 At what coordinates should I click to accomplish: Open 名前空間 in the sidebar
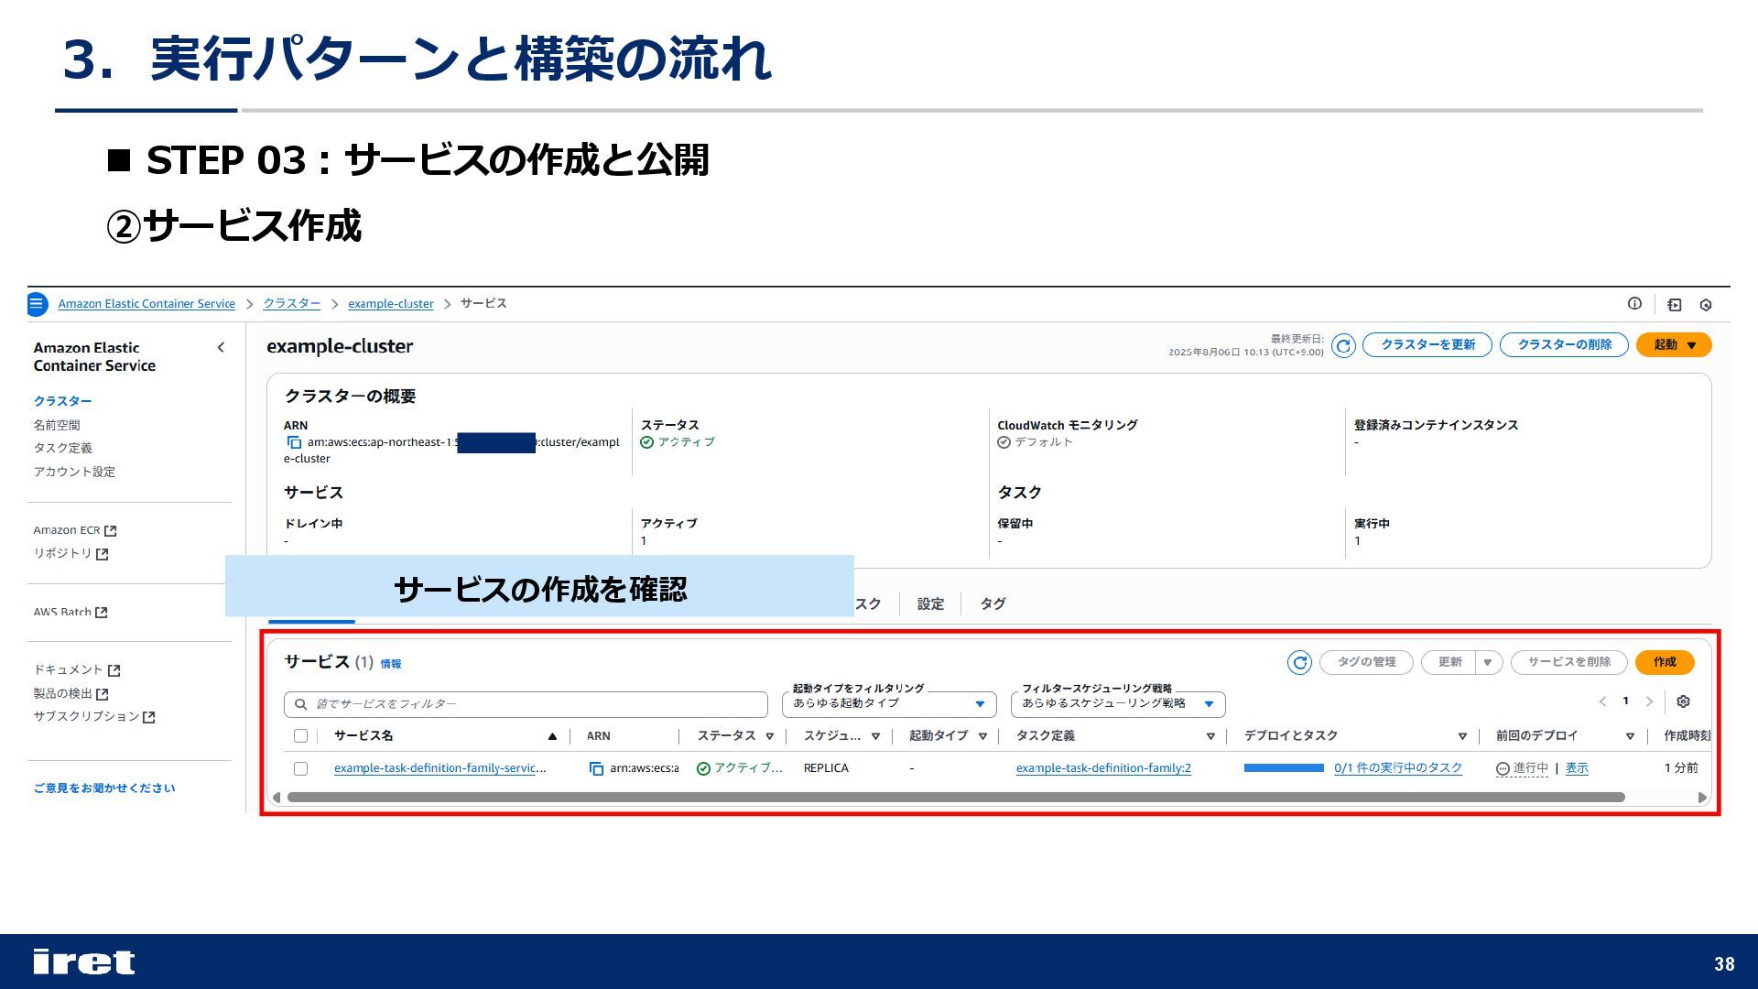(57, 425)
